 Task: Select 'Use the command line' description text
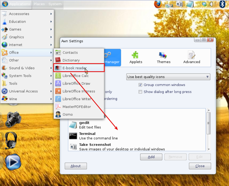[99, 138]
